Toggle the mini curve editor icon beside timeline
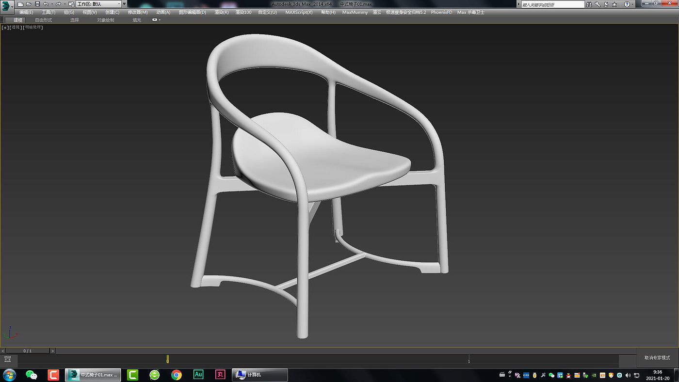This screenshot has width=679, height=382. [x=7, y=359]
